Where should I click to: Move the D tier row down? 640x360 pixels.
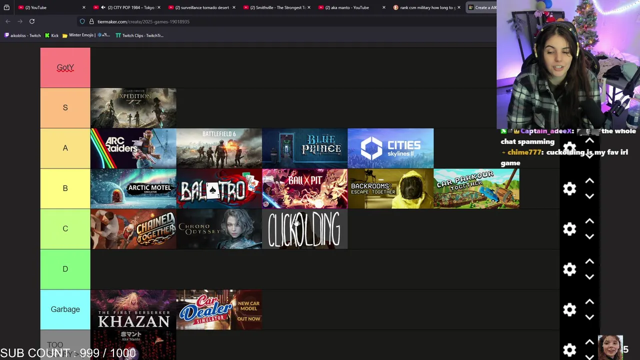pos(589,276)
